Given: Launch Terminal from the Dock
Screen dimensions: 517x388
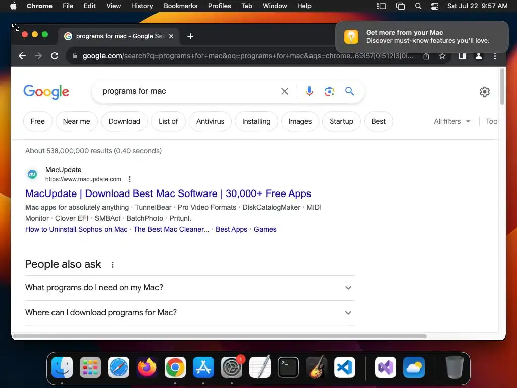Looking at the screenshot, I should point(288,367).
